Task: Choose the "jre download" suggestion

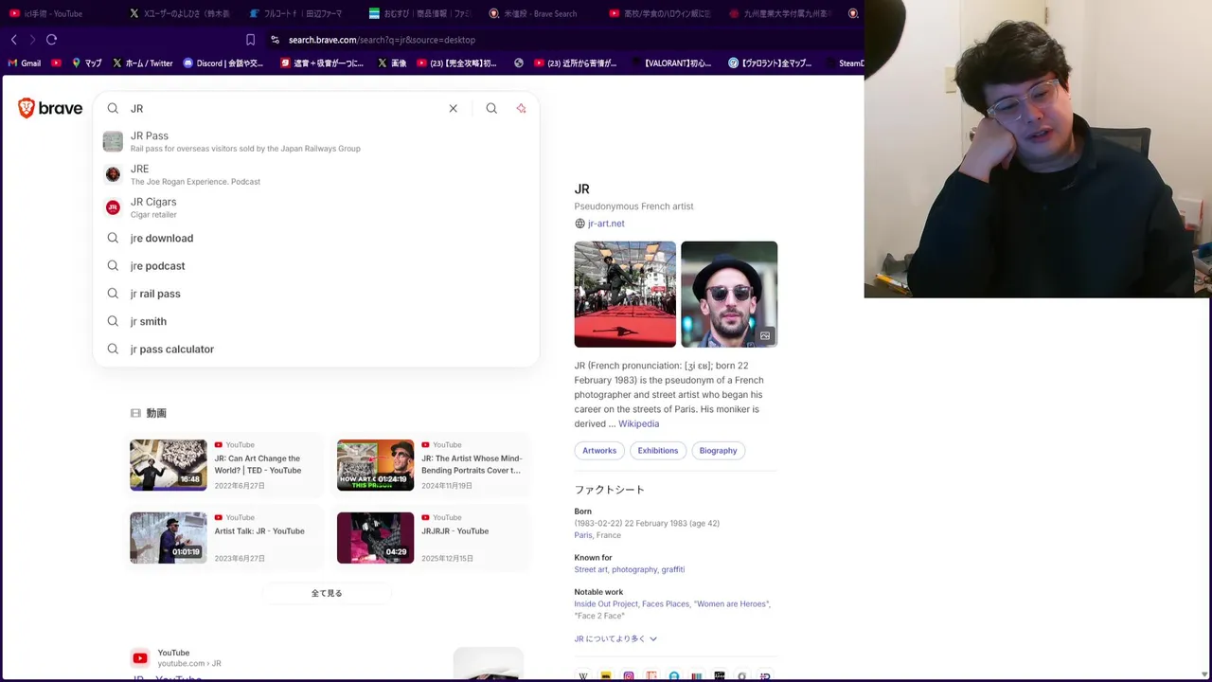Action: point(316,238)
